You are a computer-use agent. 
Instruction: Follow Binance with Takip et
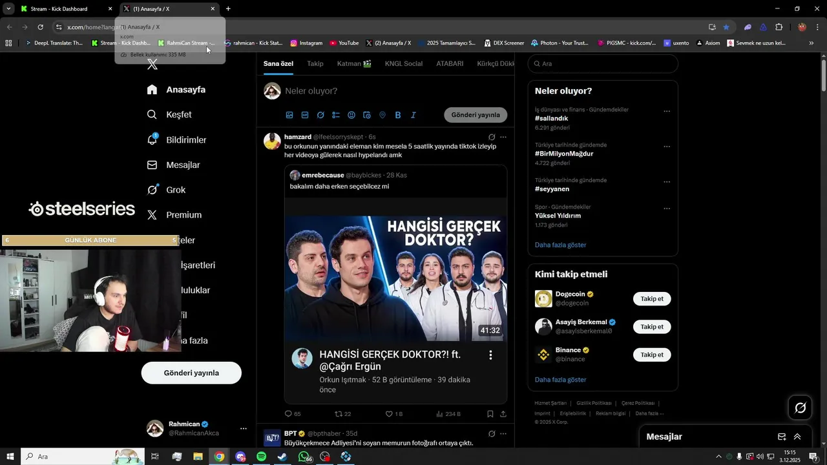[x=652, y=355]
